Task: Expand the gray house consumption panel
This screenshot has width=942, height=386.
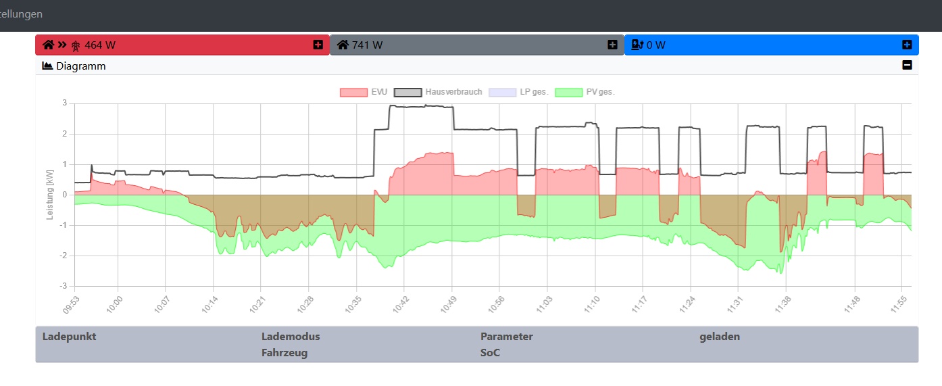Action: pyautogui.click(x=612, y=45)
